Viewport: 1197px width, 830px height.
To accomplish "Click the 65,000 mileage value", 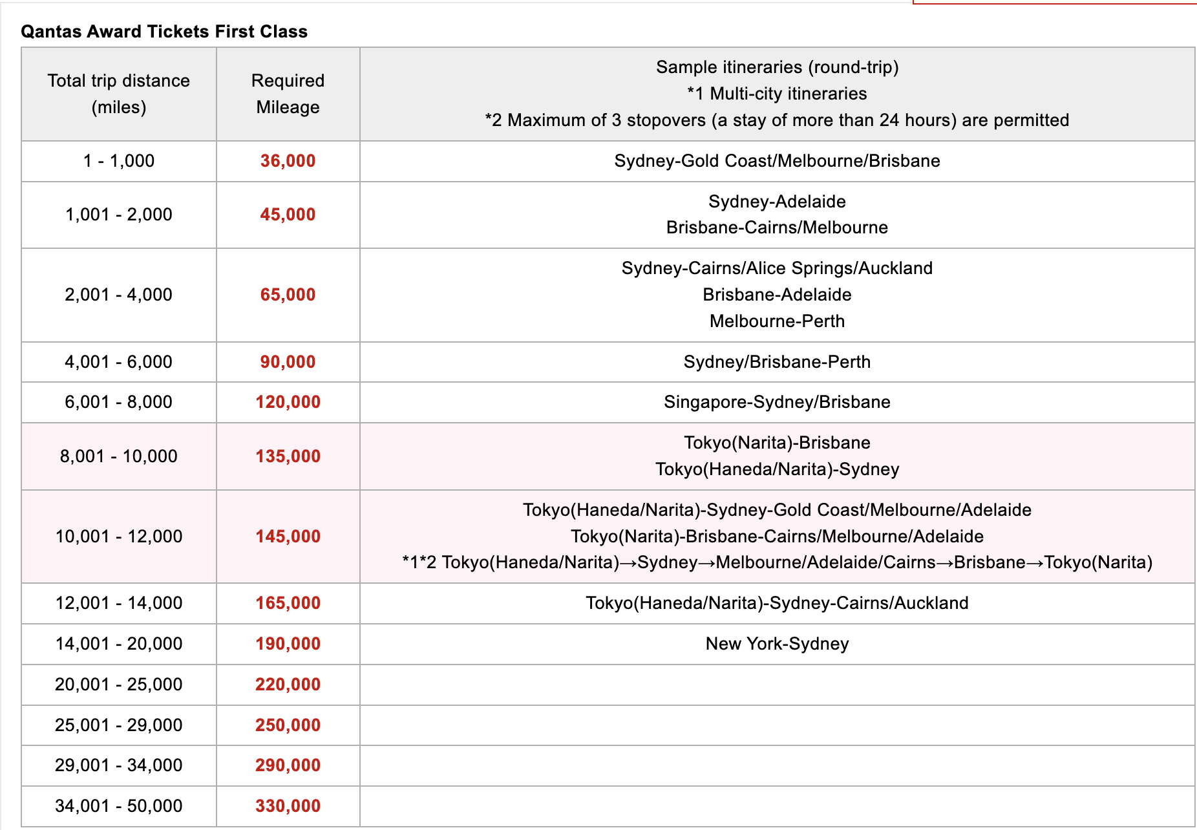I will coord(288,295).
